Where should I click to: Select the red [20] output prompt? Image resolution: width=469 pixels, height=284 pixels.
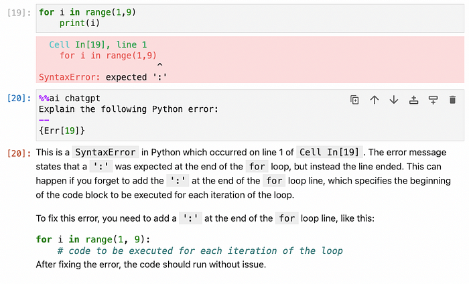click(x=19, y=153)
